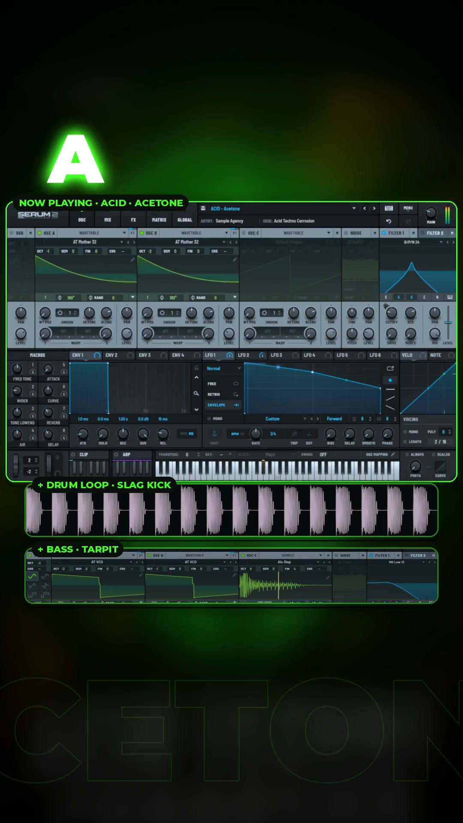The image size is (463, 823).
Task: Enable OSC C
Action: pos(244,233)
